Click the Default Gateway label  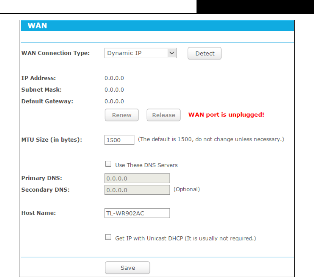click(x=47, y=101)
